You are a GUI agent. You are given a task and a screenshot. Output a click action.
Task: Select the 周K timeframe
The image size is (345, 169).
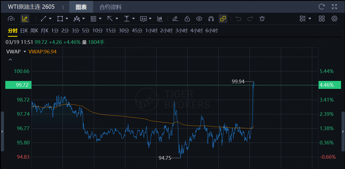[x=34, y=31]
